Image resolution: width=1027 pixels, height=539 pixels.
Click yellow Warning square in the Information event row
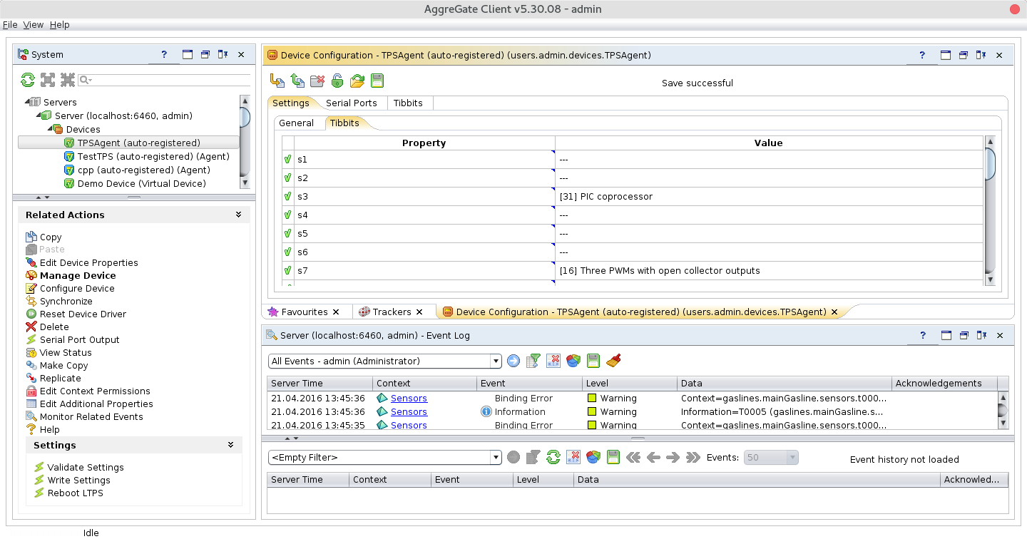[591, 411]
